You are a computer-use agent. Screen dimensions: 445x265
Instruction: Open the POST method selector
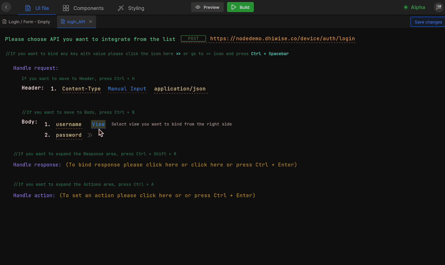[193, 39]
